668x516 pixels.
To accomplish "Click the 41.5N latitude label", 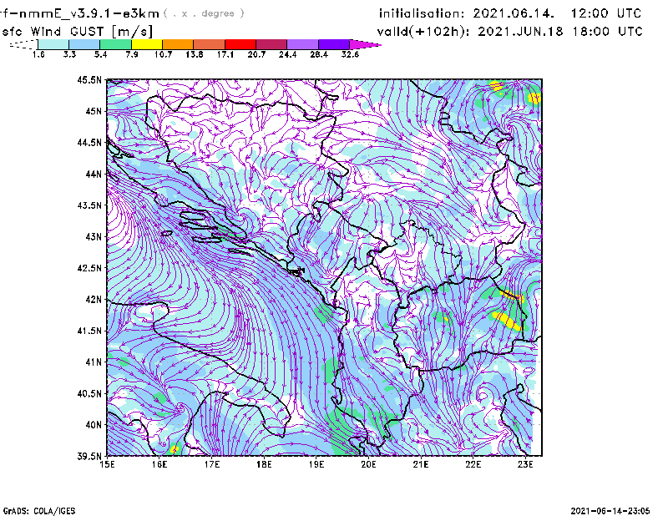I will coord(89,331).
